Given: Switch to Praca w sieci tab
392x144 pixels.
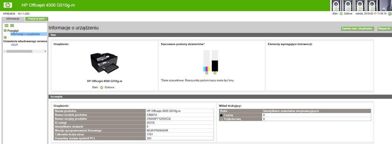Looking at the screenshot, I should [36, 19].
